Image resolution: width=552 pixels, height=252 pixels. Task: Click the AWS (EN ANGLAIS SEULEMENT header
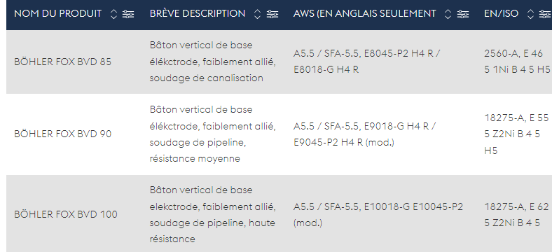pyautogui.click(x=365, y=14)
